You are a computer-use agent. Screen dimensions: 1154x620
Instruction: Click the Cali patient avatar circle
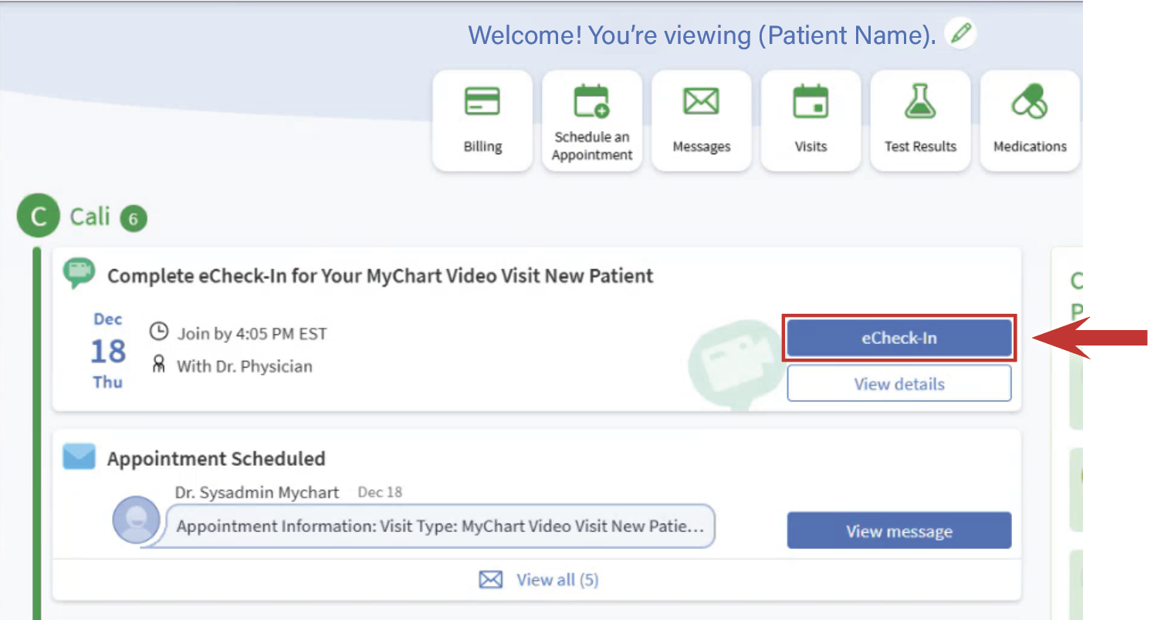pyautogui.click(x=38, y=215)
